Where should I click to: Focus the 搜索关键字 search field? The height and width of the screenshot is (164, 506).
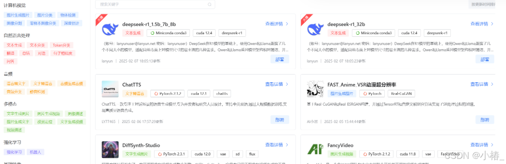pyautogui.click(x=155, y=5)
